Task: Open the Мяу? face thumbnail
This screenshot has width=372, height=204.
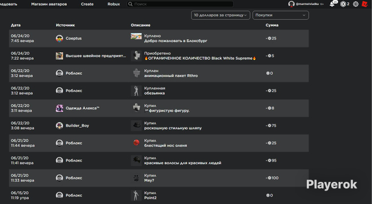Action: (x=136, y=178)
